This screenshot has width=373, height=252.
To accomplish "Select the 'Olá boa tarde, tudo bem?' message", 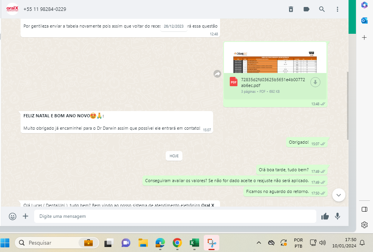I will point(291,170).
